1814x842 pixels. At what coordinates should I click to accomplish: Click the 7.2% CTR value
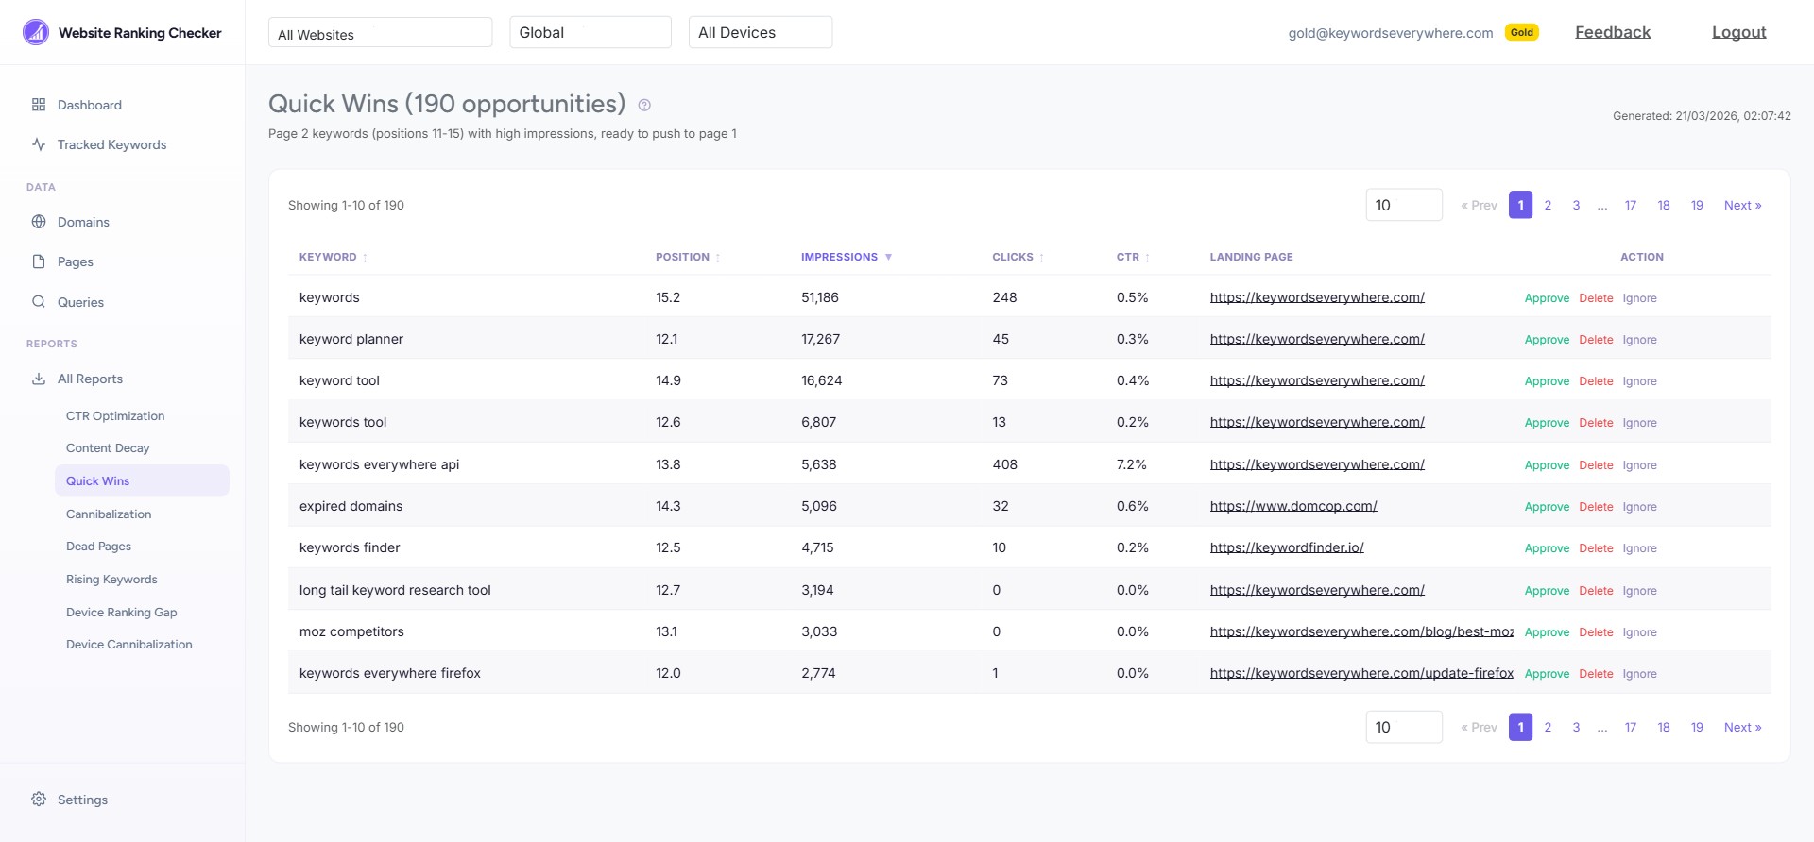[x=1132, y=464]
